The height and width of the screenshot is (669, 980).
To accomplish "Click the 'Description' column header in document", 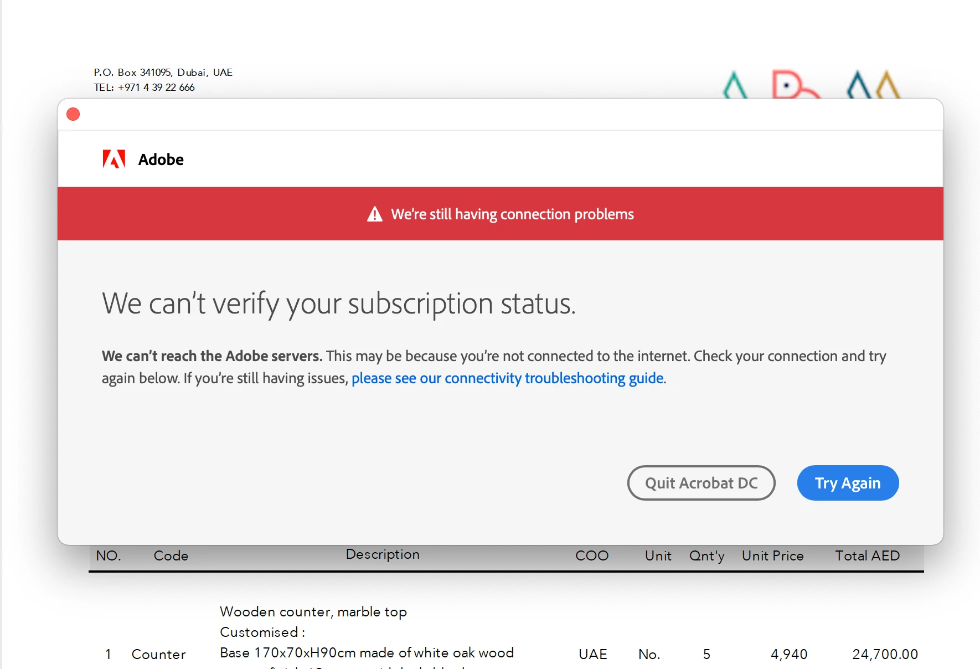I will pos(383,554).
